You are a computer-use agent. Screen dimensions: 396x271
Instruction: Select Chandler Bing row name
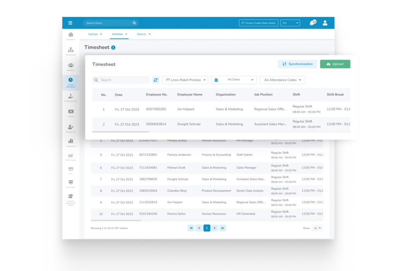point(177,190)
